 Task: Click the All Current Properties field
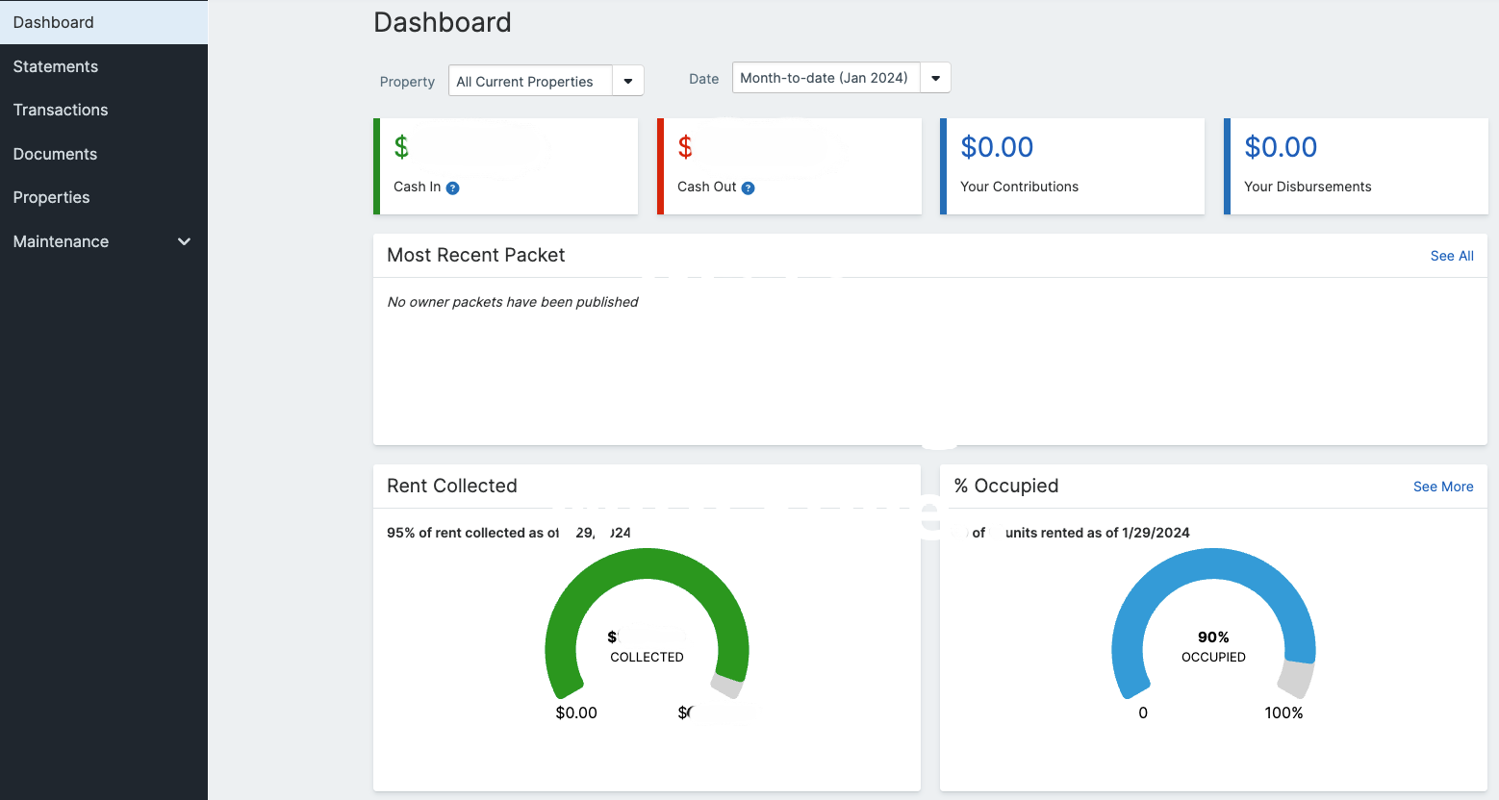point(530,81)
